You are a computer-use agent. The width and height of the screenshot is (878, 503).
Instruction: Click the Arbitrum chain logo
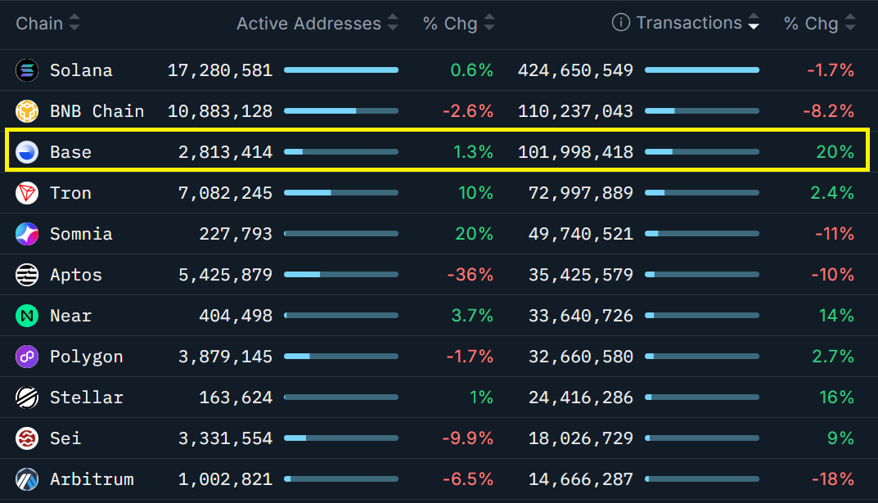[x=26, y=479]
